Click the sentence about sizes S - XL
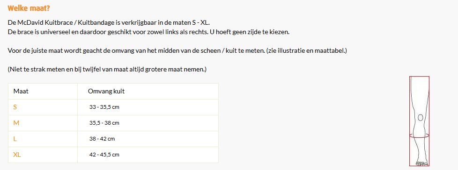Image resolution: width=458 pixels, height=170 pixels. [109, 23]
